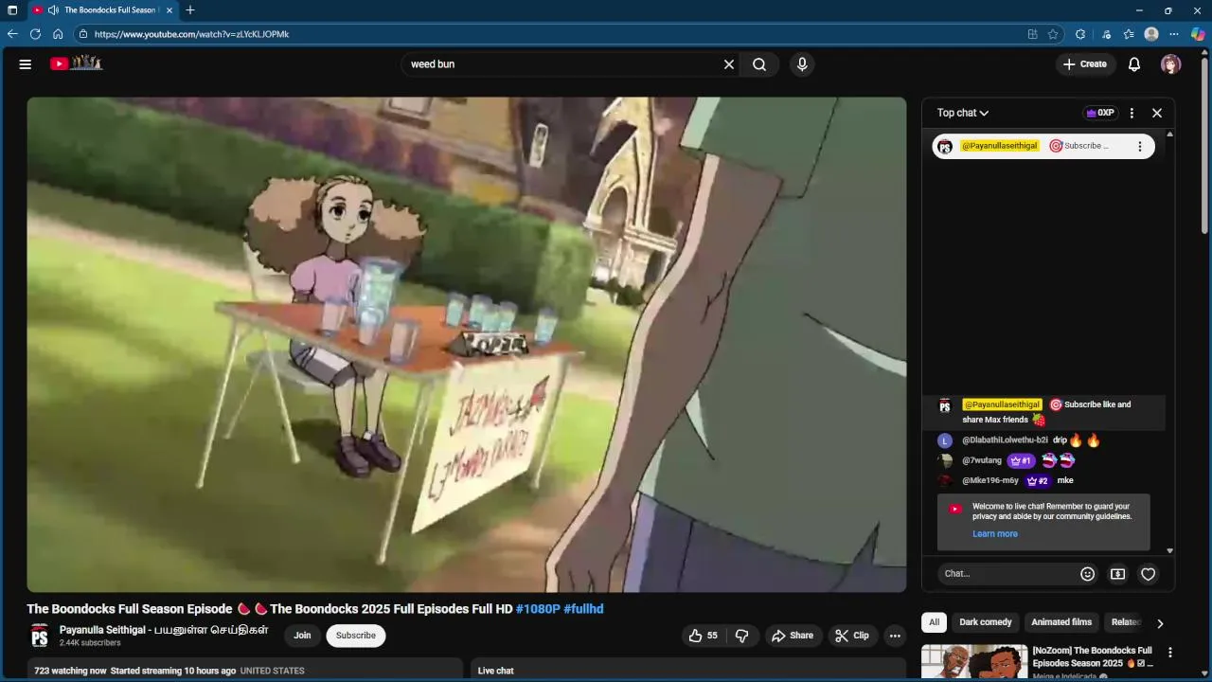The height and width of the screenshot is (682, 1212).
Task: Focus the address bar URL
Action: pos(191,34)
